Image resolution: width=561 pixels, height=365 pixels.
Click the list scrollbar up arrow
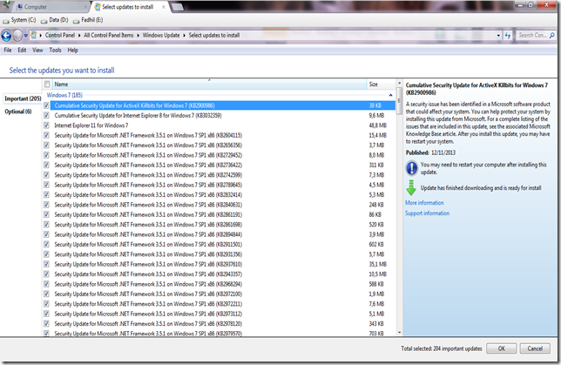[x=399, y=83]
